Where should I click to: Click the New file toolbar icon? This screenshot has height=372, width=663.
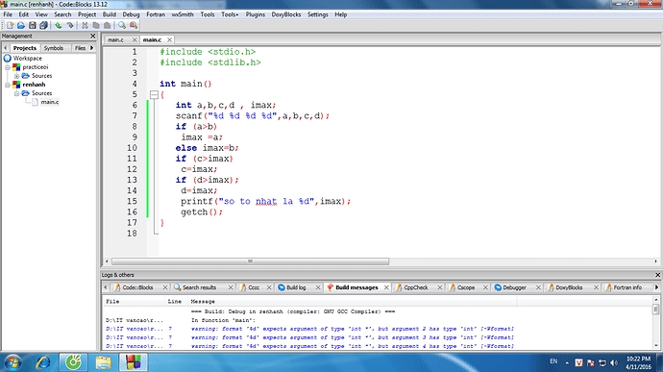[11, 25]
